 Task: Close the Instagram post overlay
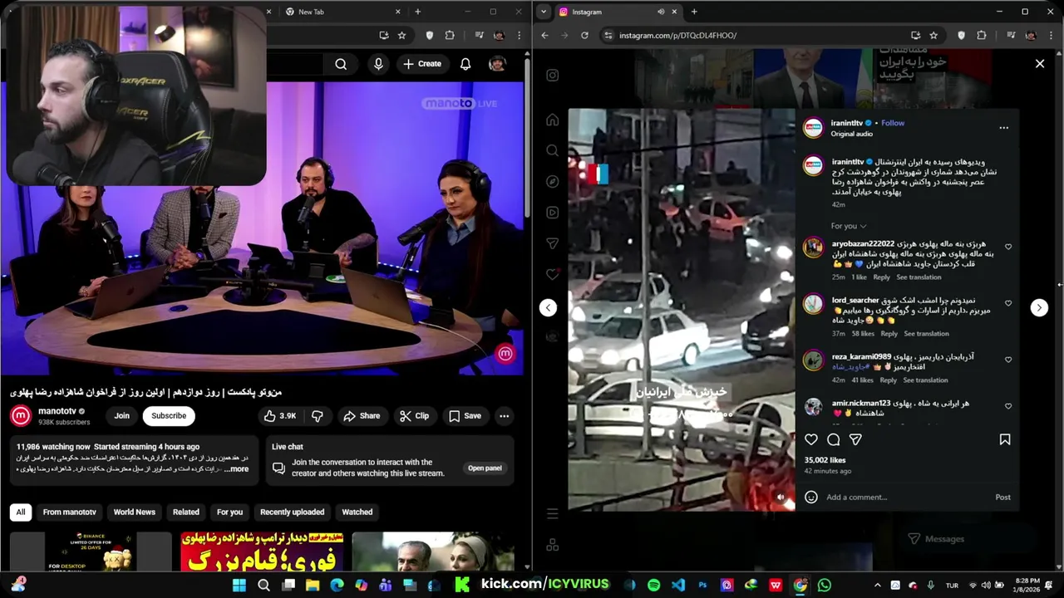[1039, 63]
